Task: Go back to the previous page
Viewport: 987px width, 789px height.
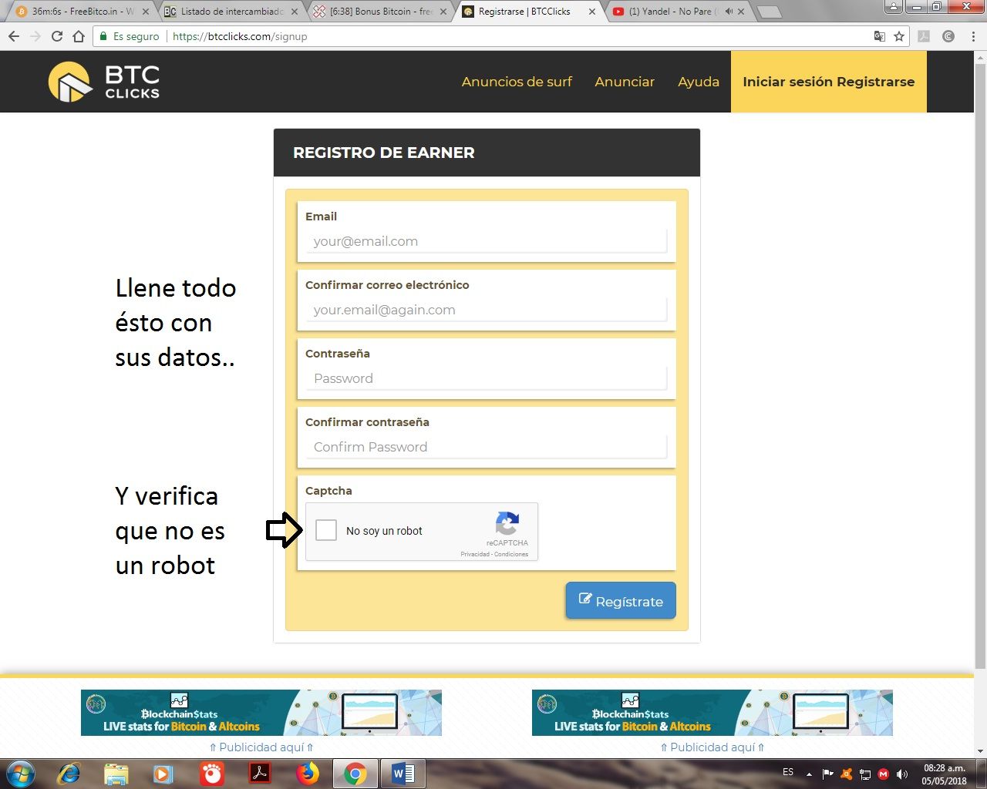Action: coord(14,36)
